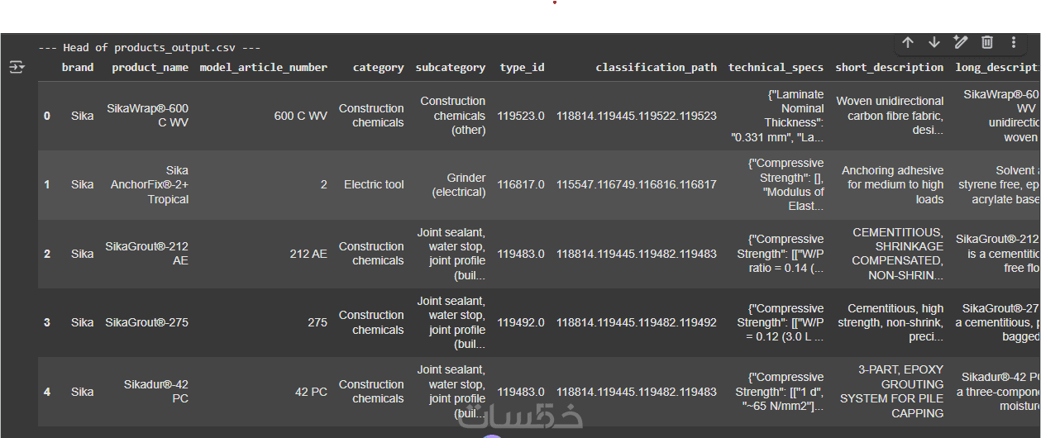Click the 42 PC model number cell
This screenshot has width=1041, height=438.
[x=311, y=392]
